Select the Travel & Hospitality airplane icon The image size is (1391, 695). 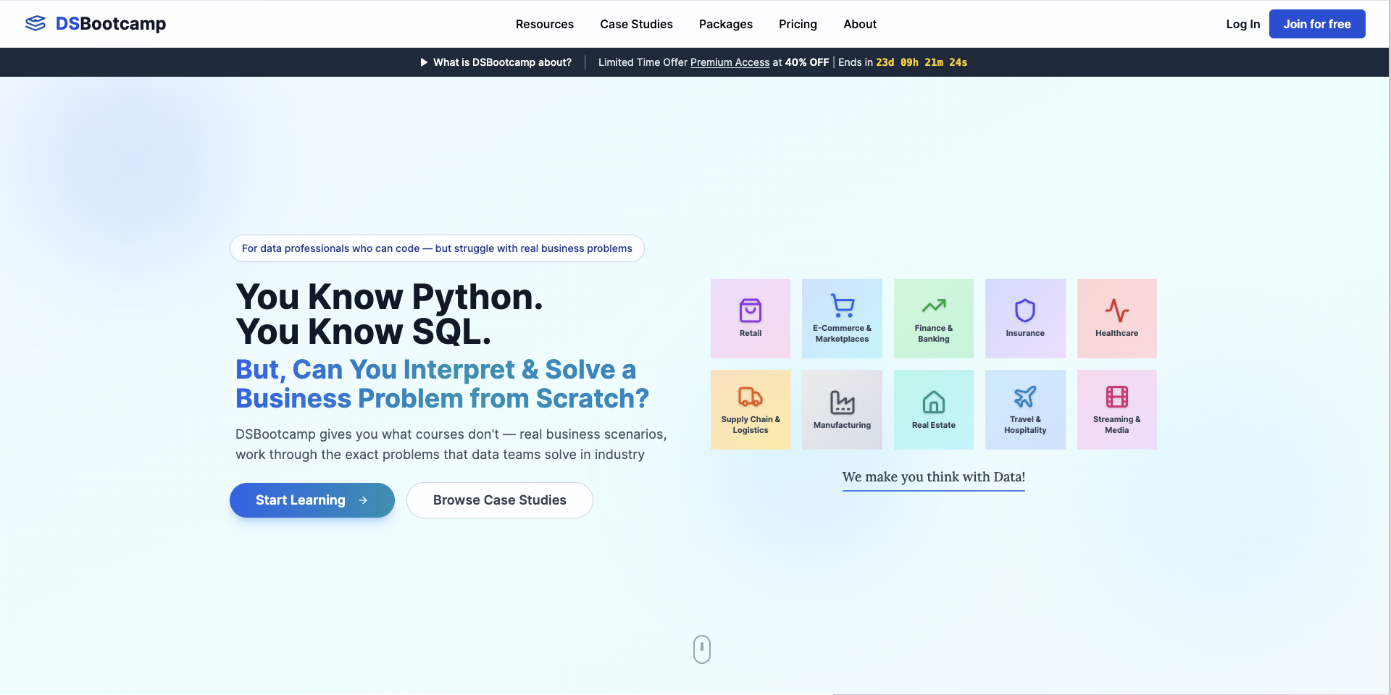pos(1025,397)
